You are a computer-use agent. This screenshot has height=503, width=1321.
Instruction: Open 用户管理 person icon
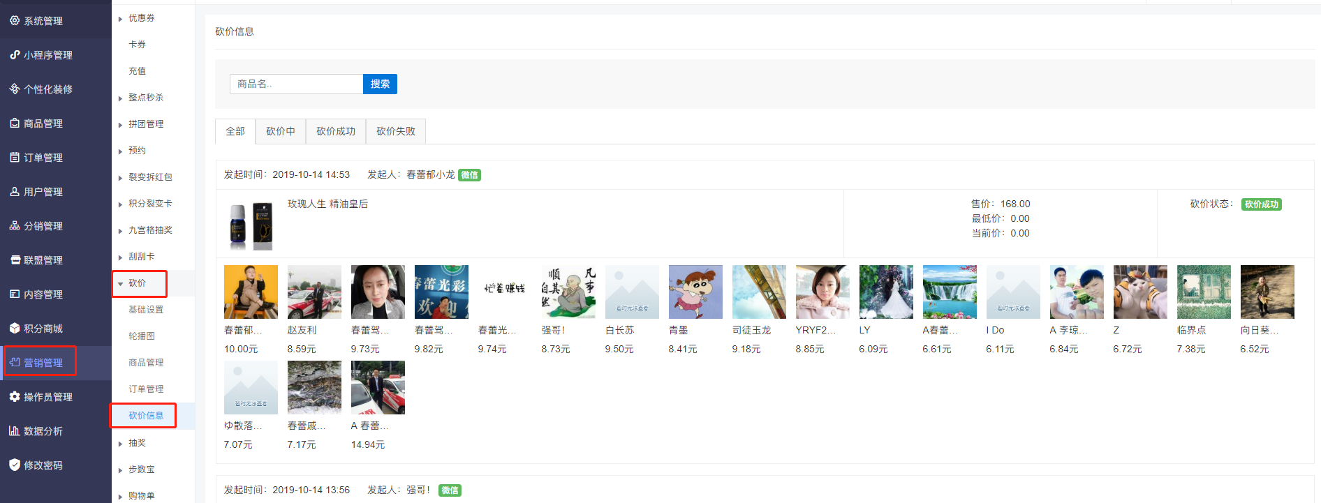(x=15, y=191)
